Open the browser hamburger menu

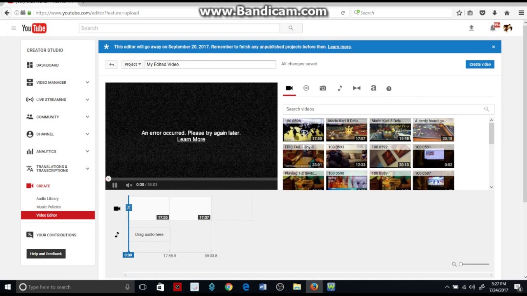tap(521, 13)
